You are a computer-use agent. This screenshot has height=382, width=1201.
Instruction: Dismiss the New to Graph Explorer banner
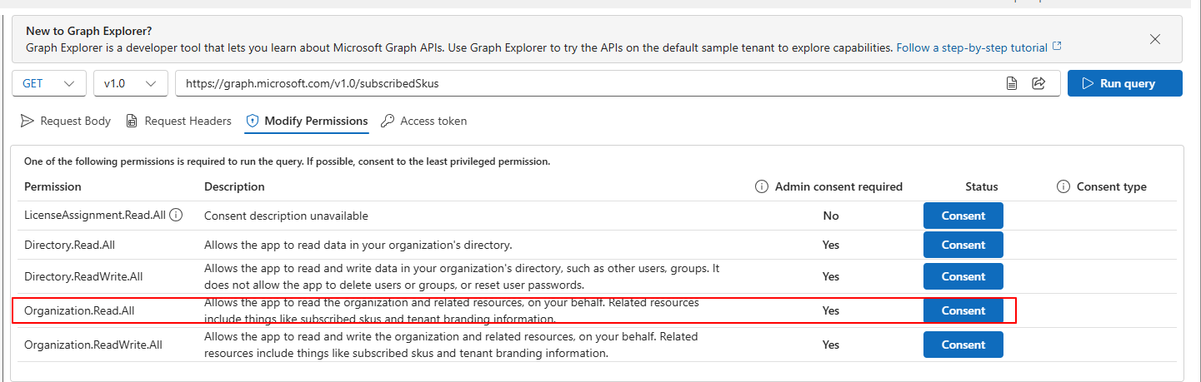point(1155,39)
